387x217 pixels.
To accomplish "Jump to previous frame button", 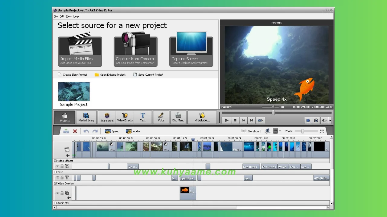I will pos(244,120).
